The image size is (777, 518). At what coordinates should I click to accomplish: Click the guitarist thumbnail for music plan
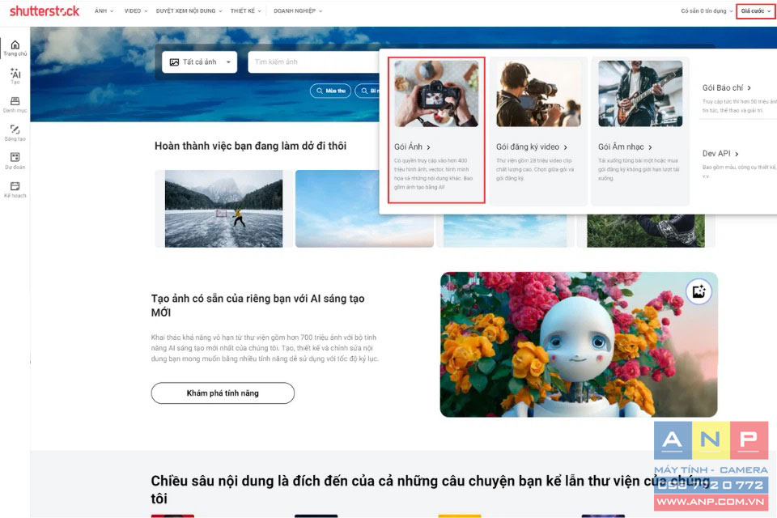640,94
